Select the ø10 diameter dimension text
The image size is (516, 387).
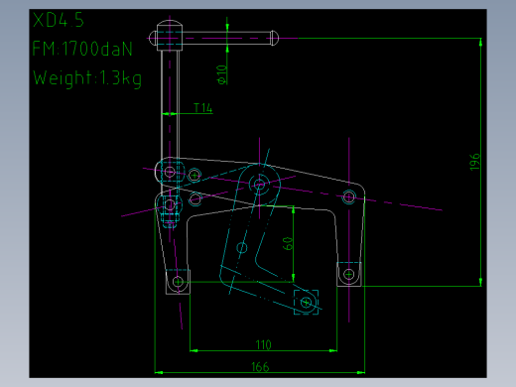[221, 74]
